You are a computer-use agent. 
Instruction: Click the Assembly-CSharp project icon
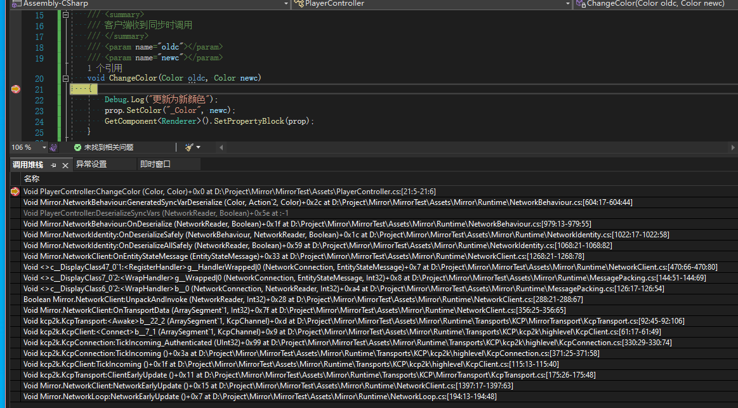click(x=17, y=4)
